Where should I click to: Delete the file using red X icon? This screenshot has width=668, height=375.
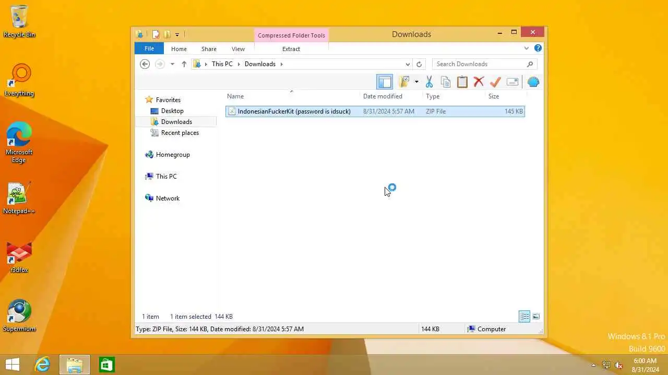[x=479, y=82]
